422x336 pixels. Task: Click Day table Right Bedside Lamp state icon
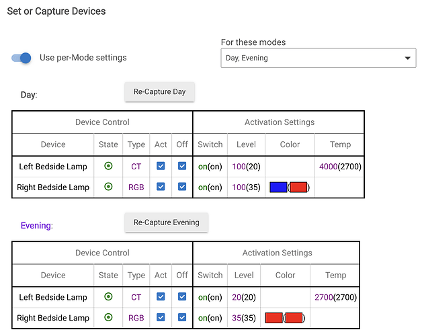click(108, 187)
